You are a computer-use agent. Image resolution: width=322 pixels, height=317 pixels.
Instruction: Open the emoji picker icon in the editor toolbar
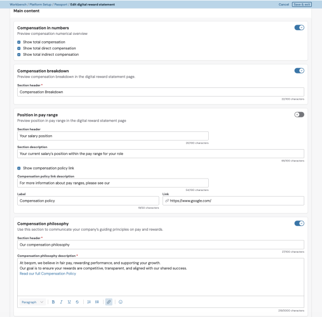pyautogui.click(x=121, y=302)
